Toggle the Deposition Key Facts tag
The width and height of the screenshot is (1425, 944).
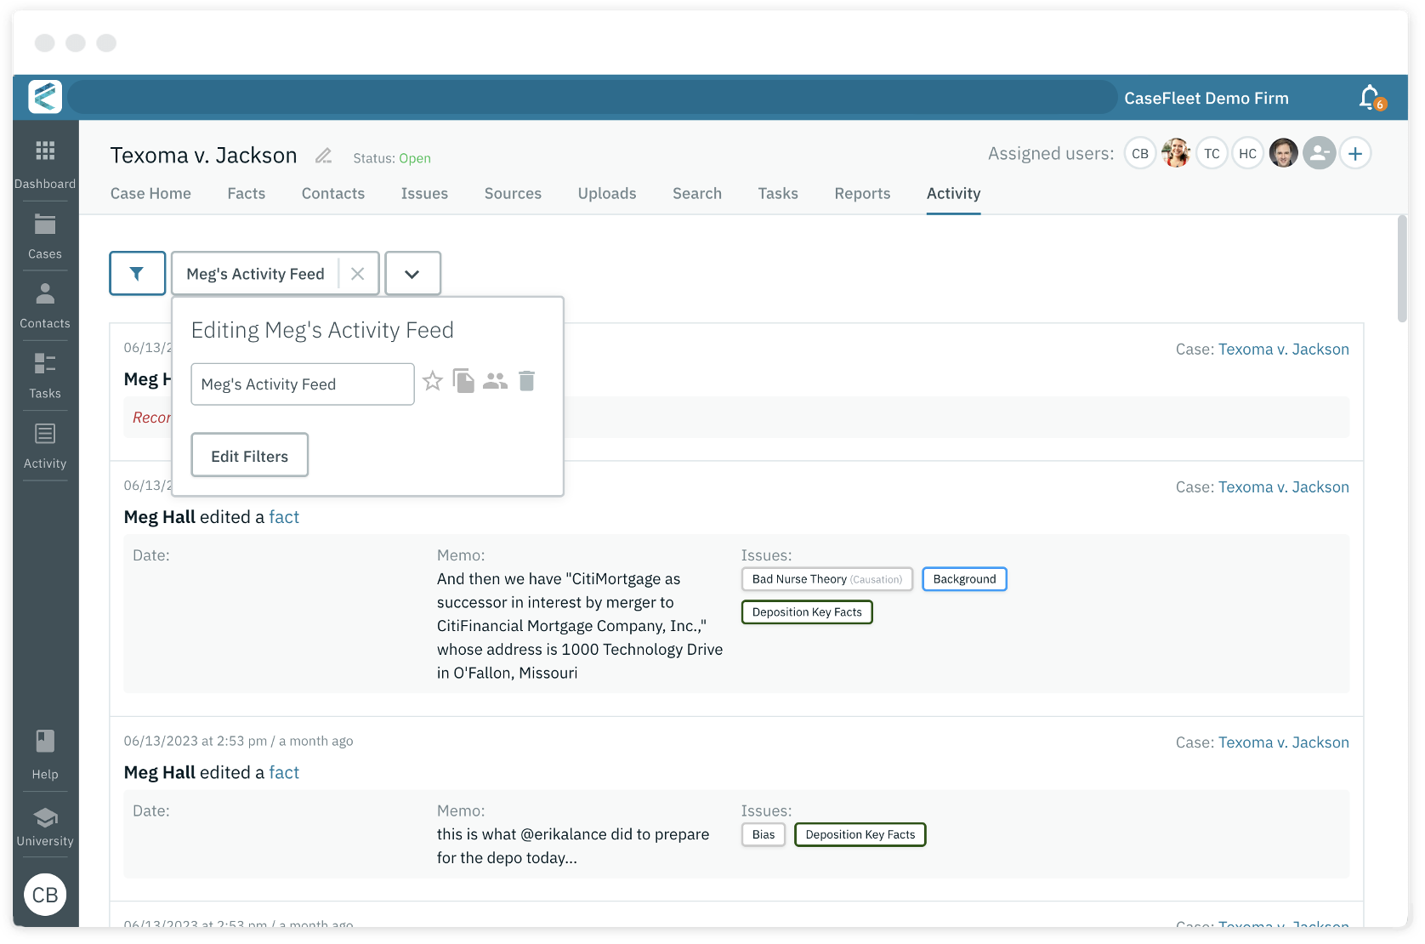[807, 611]
